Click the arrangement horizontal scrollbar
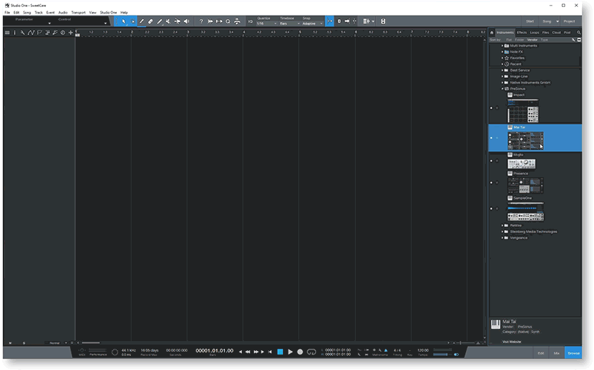This screenshot has height=370, width=594. (x=91, y=343)
